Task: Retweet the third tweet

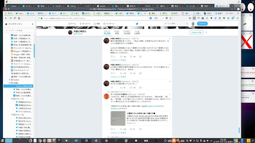Action: [x=121, y=87]
